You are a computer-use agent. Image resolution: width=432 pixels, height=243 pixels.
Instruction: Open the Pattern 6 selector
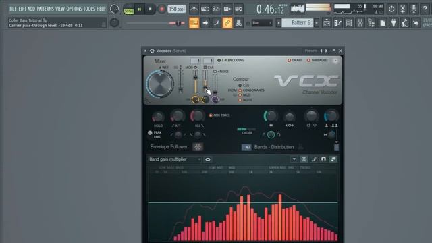pos(298,22)
